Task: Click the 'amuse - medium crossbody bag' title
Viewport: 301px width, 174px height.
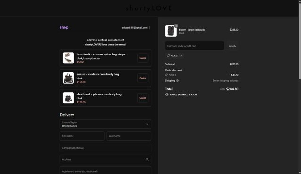Action: (x=98, y=74)
